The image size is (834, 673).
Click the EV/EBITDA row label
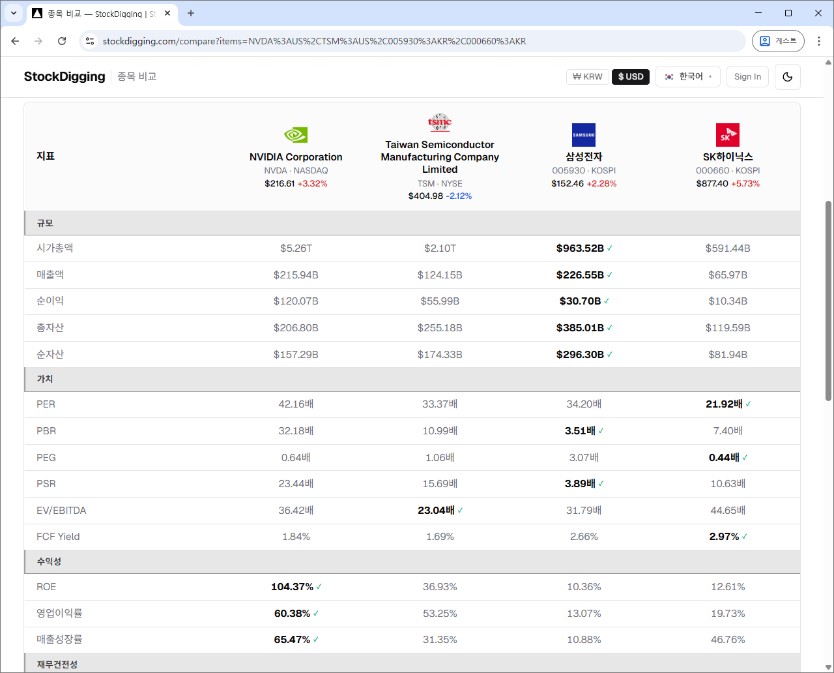61,511
